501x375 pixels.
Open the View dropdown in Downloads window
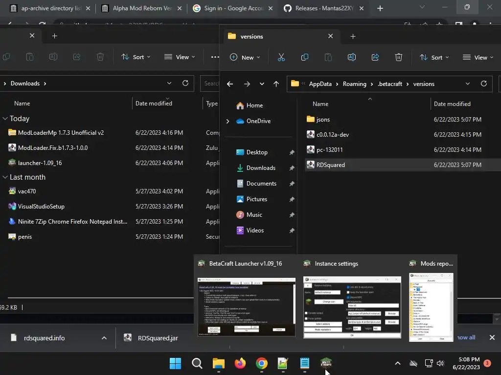pos(179,57)
